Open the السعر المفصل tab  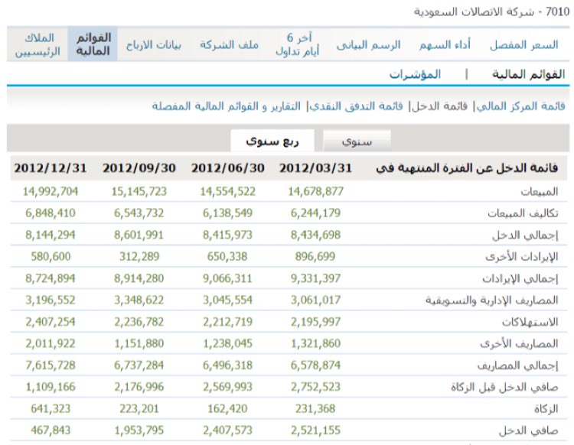[523, 45]
